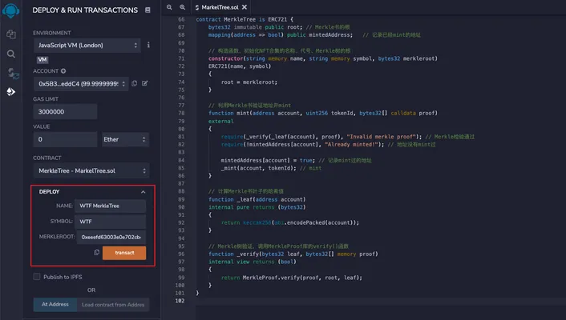The width and height of the screenshot is (566, 320).
Task: Click 'function _leaf' on line 89
Action: (230, 199)
